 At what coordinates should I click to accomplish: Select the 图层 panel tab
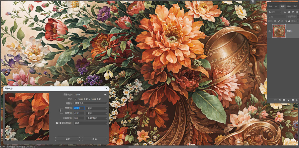coord(282,6)
